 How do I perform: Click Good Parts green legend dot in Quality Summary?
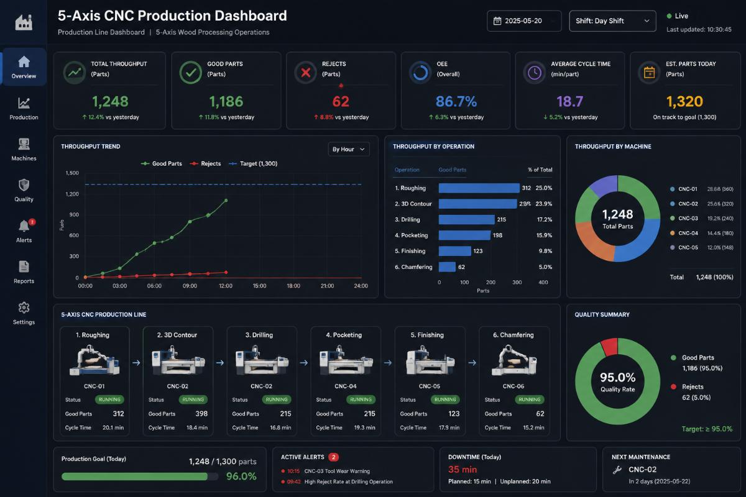(674, 358)
